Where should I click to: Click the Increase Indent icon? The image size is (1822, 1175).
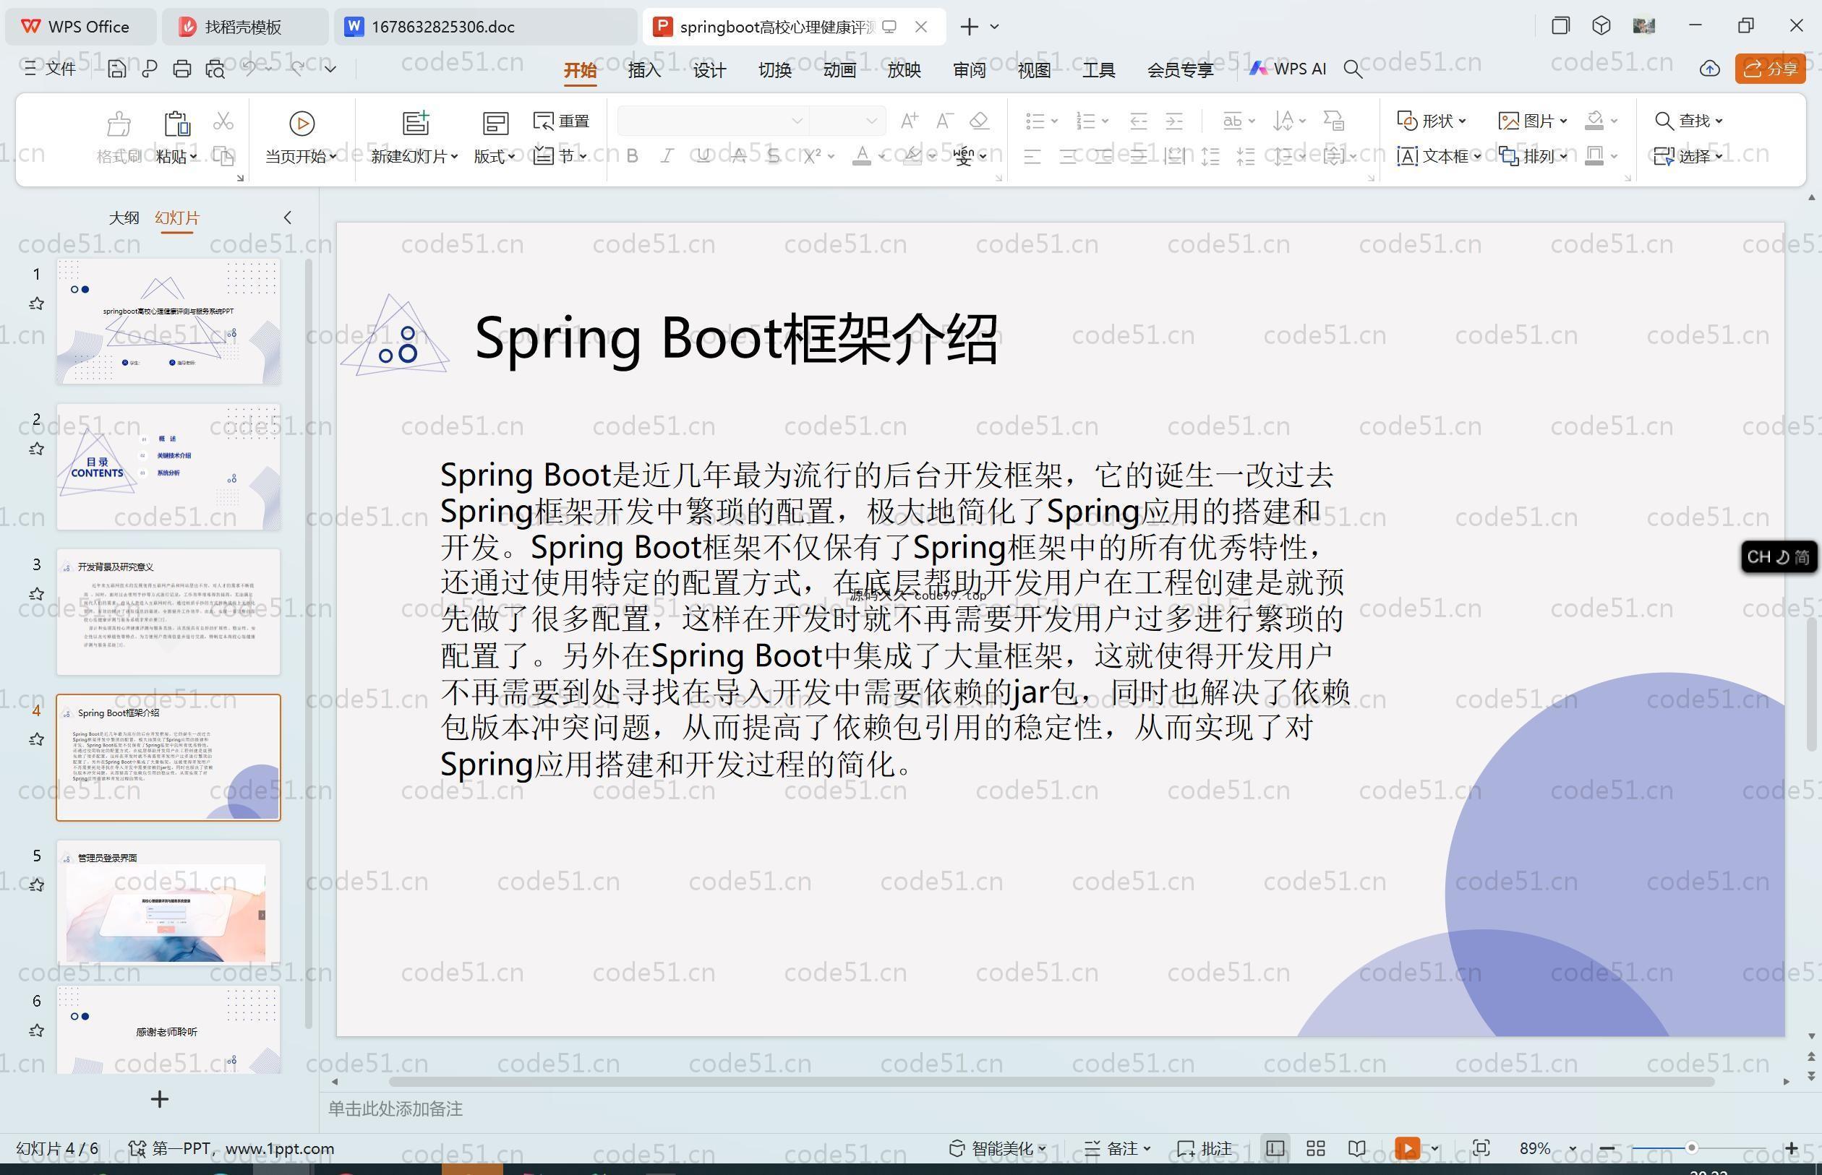pos(1174,121)
